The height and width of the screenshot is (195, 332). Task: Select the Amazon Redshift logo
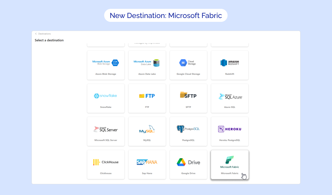(230, 63)
